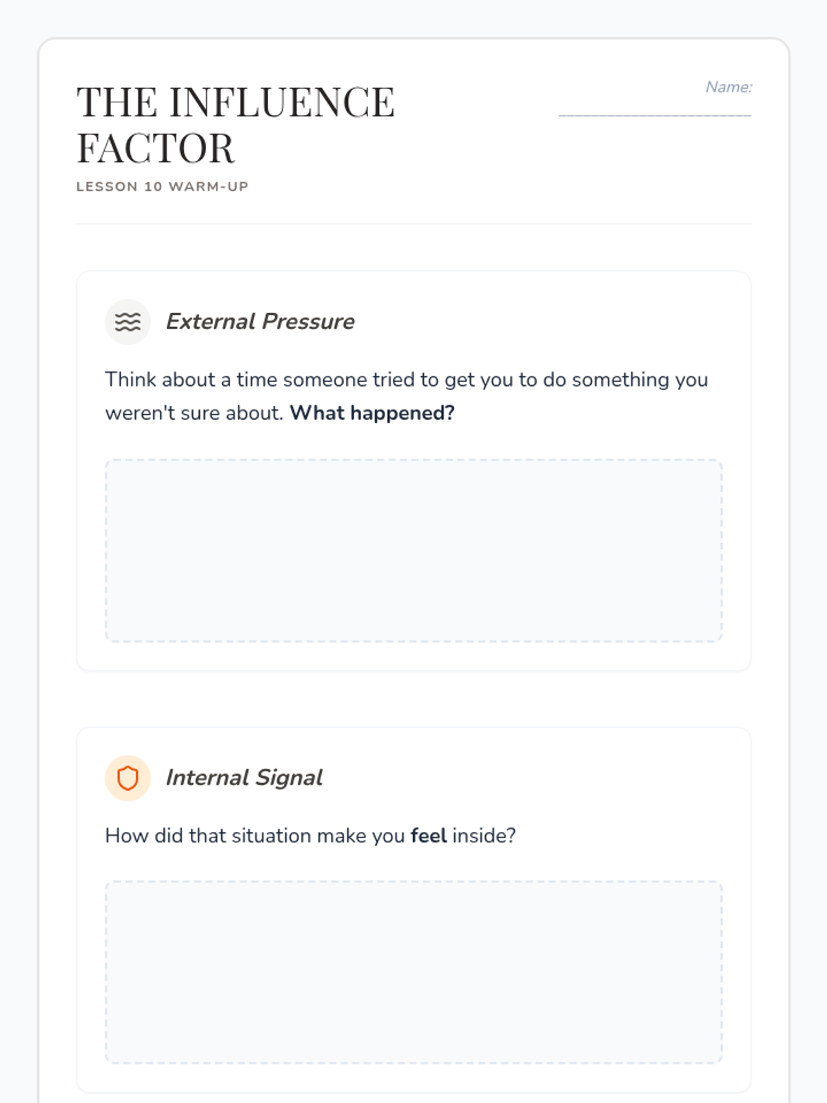Screen dimensions: 827x1103
Task: Click the word FACTOR in the title
Action: (x=156, y=149)
